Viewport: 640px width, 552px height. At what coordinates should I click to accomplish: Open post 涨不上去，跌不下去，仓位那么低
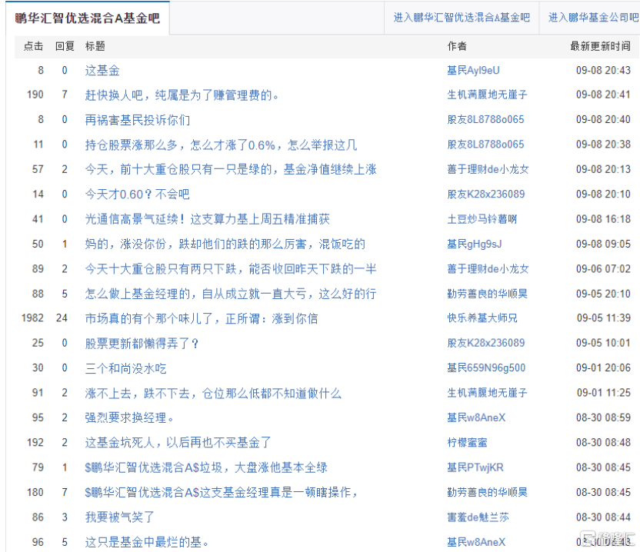(213, 393)
